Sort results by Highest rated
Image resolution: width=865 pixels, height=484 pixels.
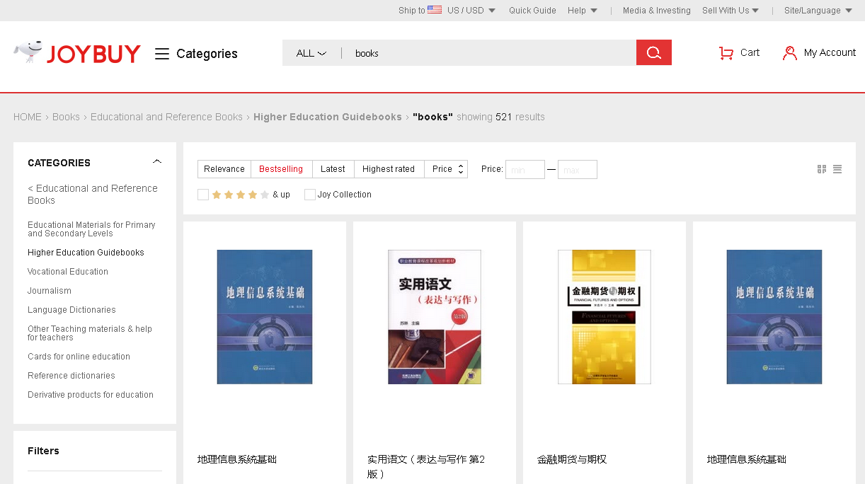pos(389,169)
